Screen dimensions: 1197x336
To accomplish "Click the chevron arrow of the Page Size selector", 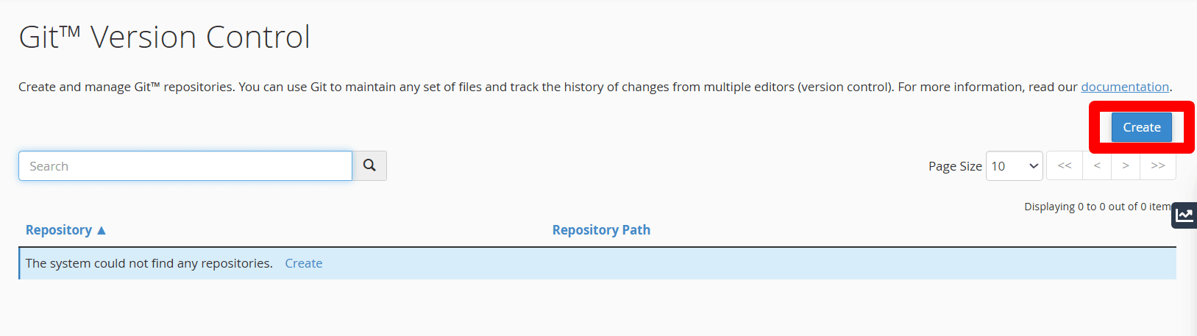I will 1033,166.
